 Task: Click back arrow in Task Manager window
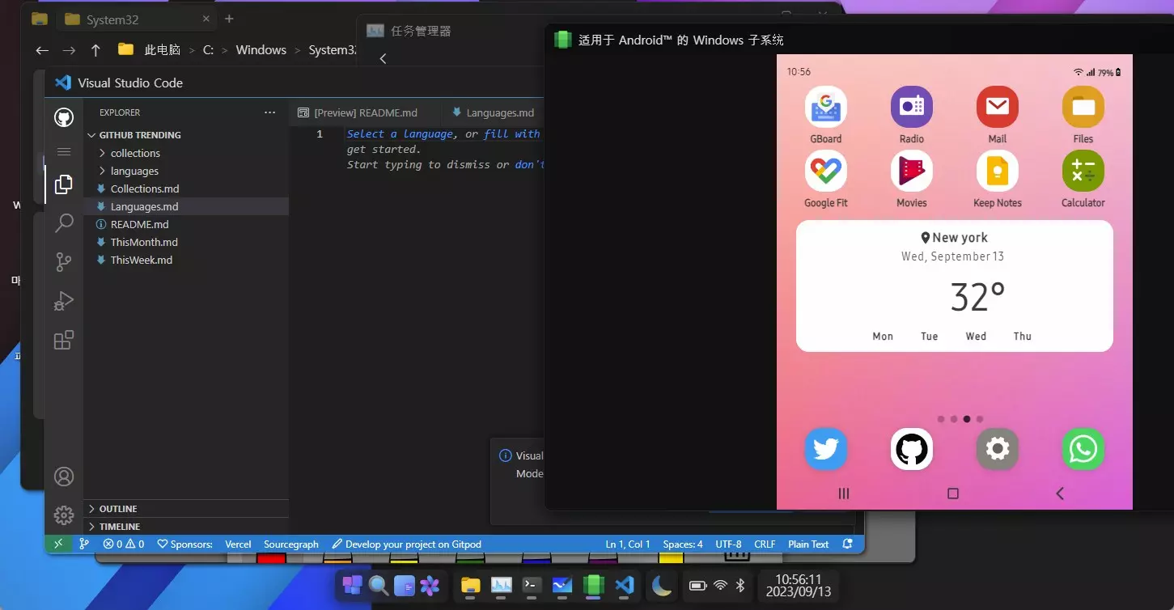coord(383,58)
